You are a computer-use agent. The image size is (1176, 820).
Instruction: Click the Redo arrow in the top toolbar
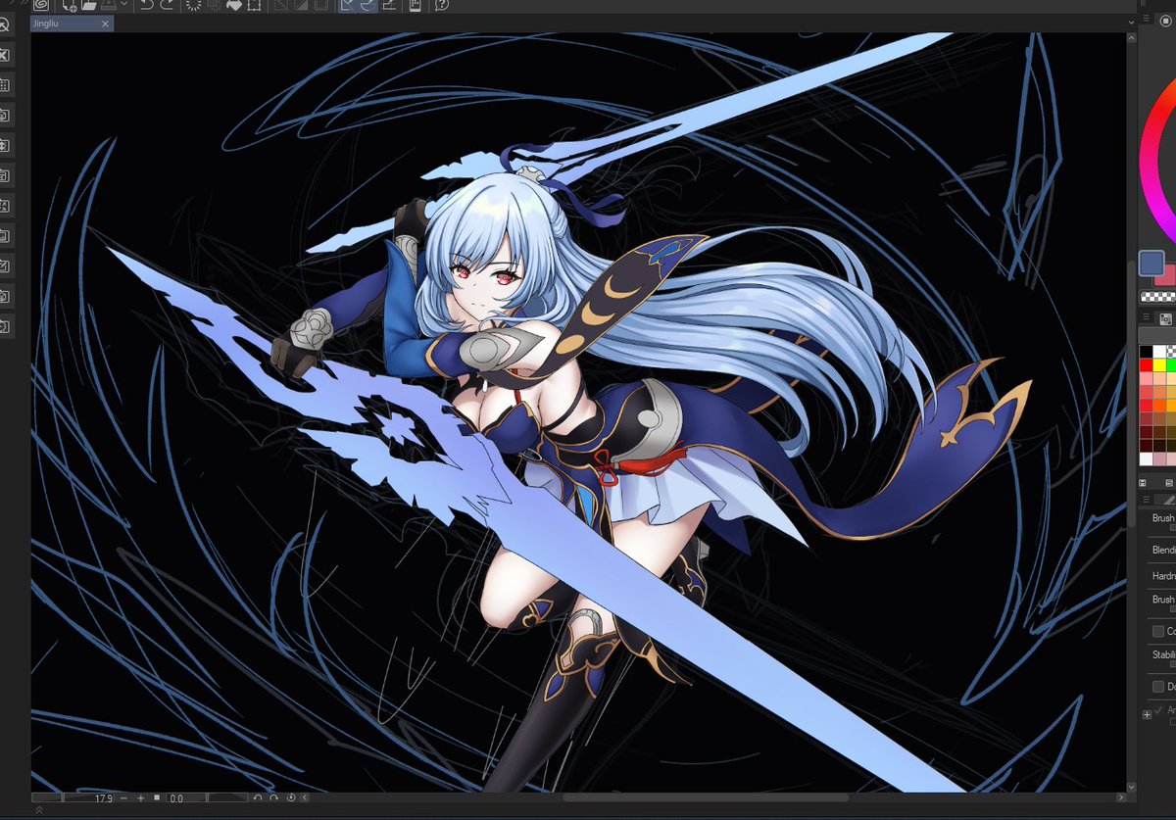point(167,6)
